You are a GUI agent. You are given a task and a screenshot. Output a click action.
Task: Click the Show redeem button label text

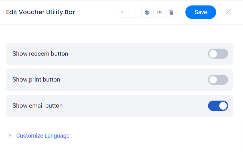click(x=40, y=54)
